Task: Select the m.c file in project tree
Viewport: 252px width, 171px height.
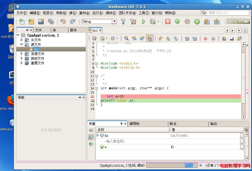Action: pyautogui.click(x=37, y=49)
